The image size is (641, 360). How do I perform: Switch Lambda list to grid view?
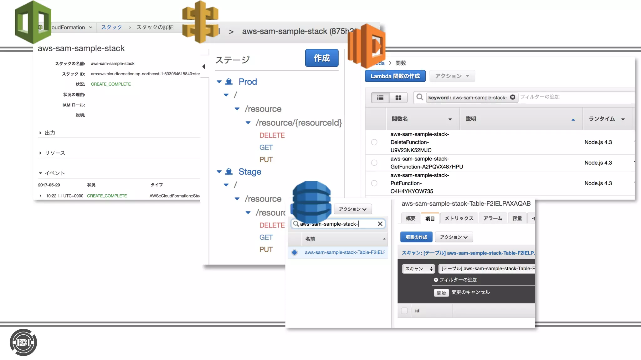click(x=398, y=98)
